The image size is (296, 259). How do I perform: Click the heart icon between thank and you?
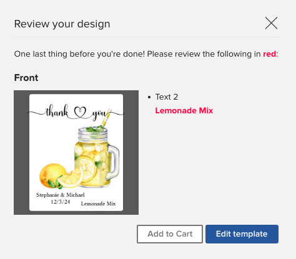pos(80,113)
